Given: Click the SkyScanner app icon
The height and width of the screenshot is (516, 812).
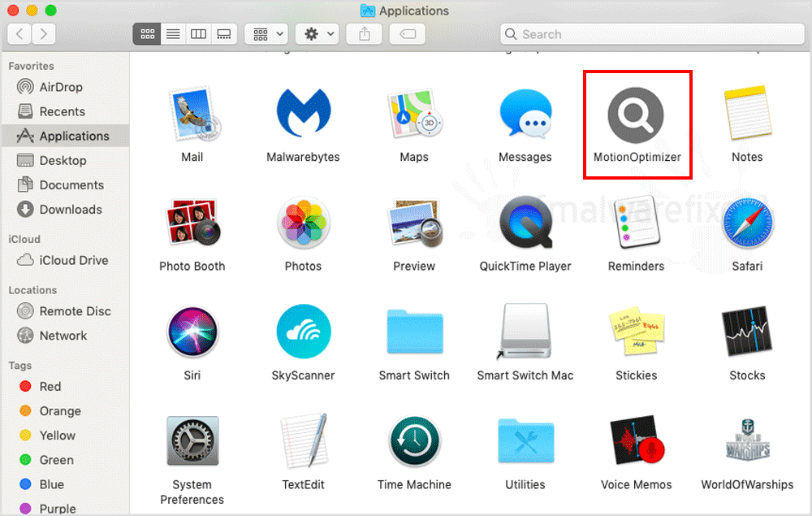Looking at the screenshot, I should (304, 332).
